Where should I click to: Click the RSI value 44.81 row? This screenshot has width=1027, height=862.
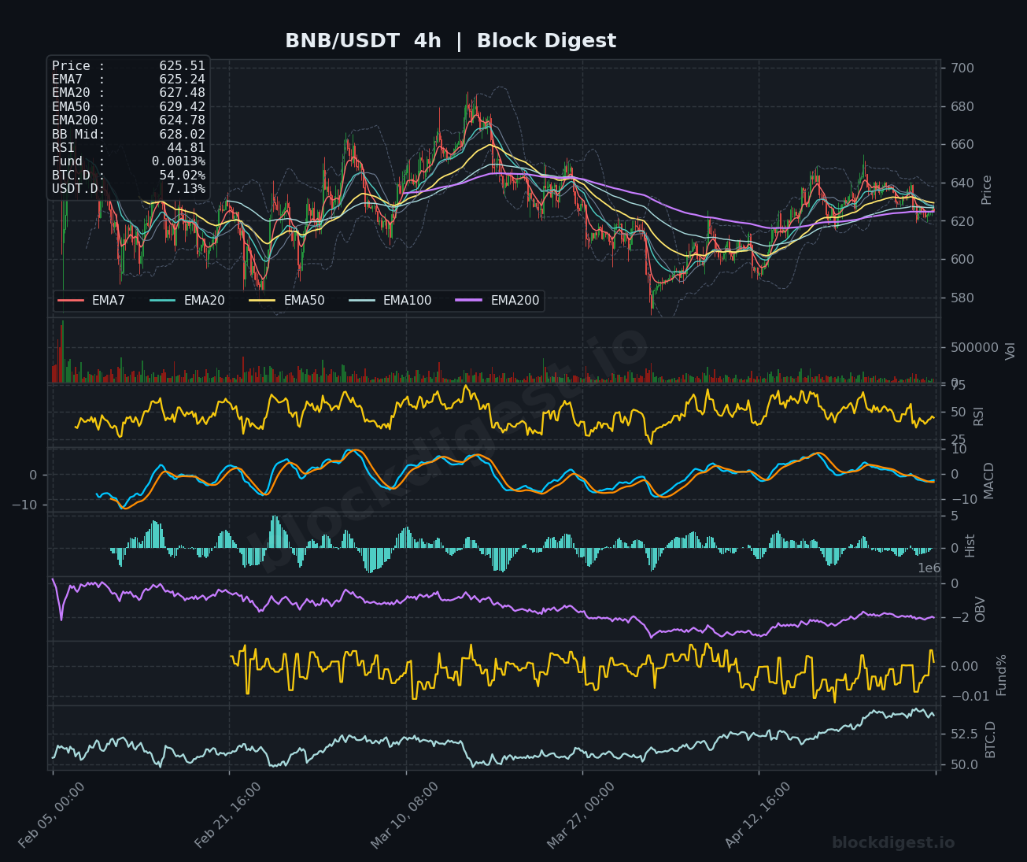[128, 148]
